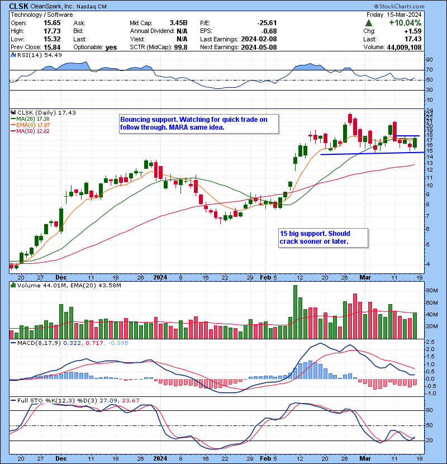
Task: Click the Friday 15-Mar-2024 date
Action: click(394, 15)
